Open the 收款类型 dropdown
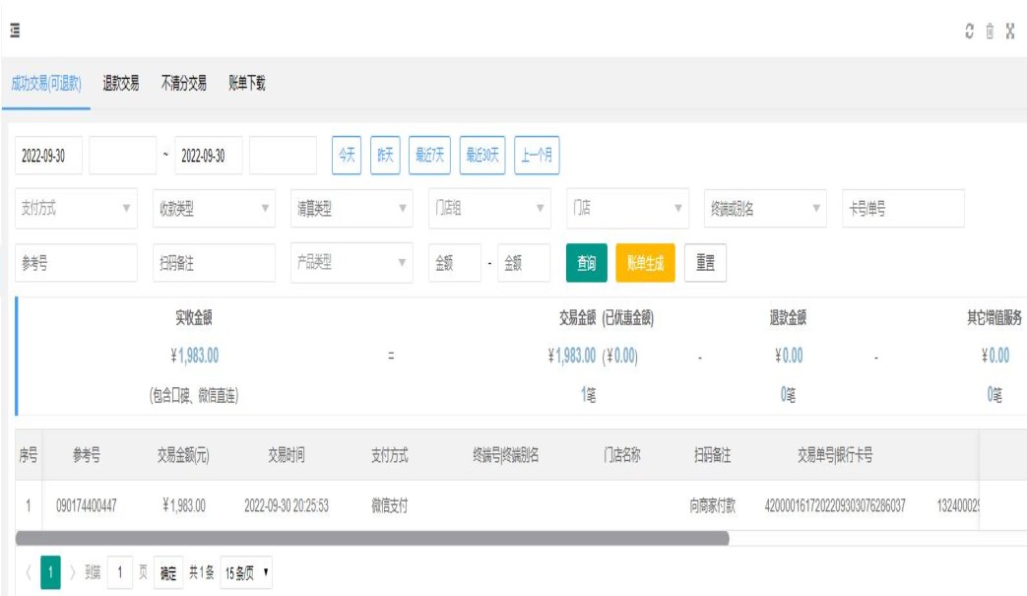 [x=214, y=209]
